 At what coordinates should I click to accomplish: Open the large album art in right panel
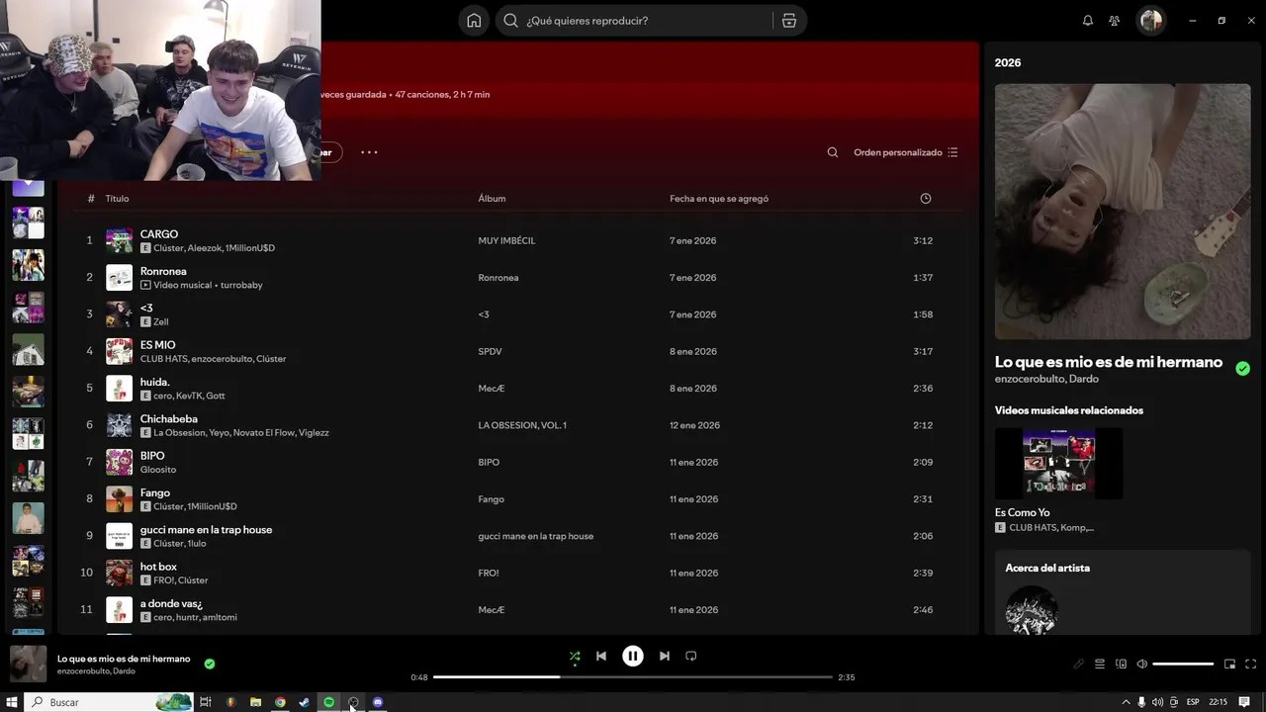[x=1123, y=212]
